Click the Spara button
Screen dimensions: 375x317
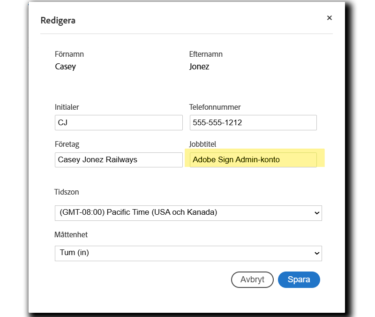coord(299,279)
